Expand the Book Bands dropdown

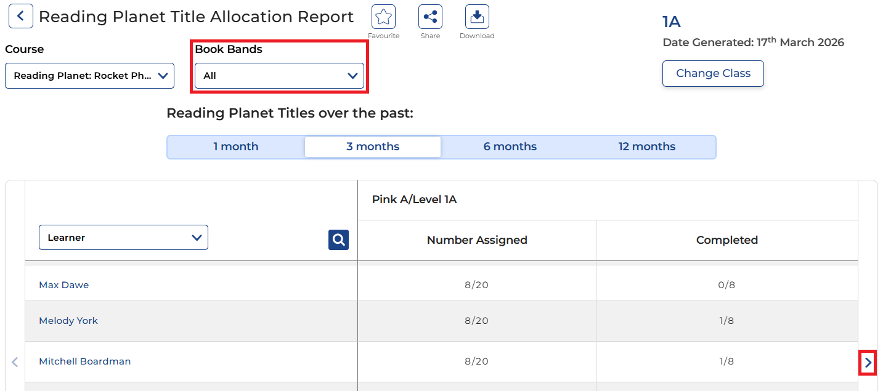point(279,76)
